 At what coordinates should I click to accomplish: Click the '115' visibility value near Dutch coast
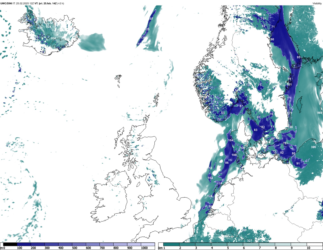coord(220,183)
